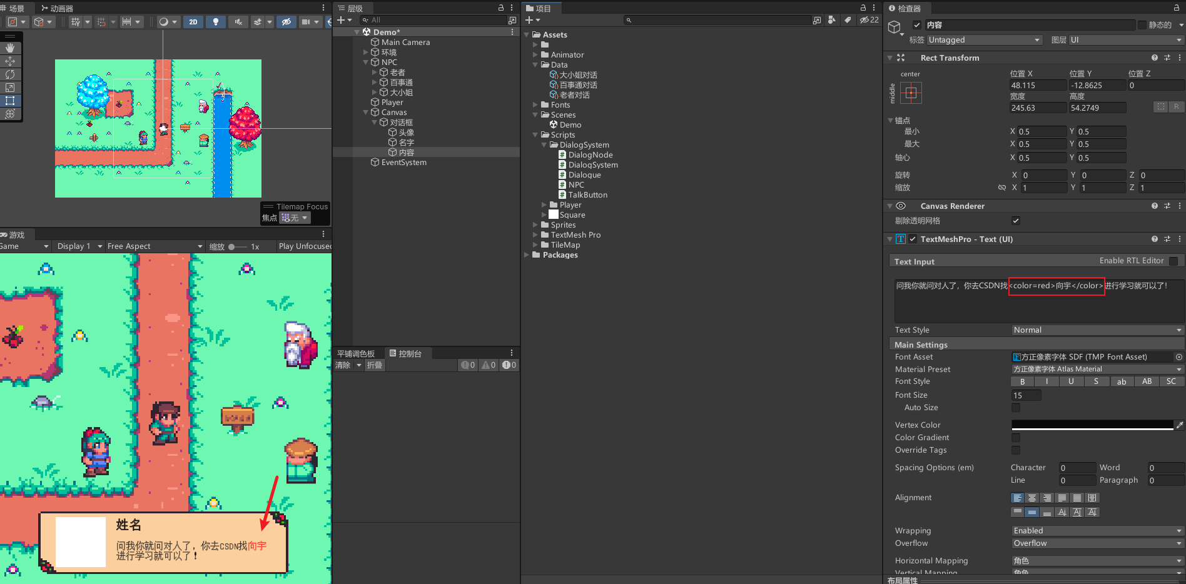Open the Tilemap Focus 无 dropdown
Image resolution: width=1186 pixels, height=584 pixels.
294,218
